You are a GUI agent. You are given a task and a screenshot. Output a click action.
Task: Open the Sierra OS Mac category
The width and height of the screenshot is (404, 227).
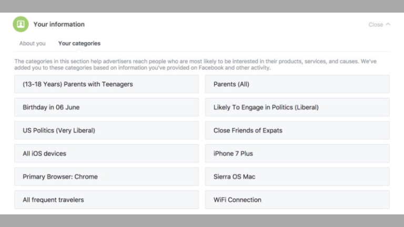click(297, 177)
